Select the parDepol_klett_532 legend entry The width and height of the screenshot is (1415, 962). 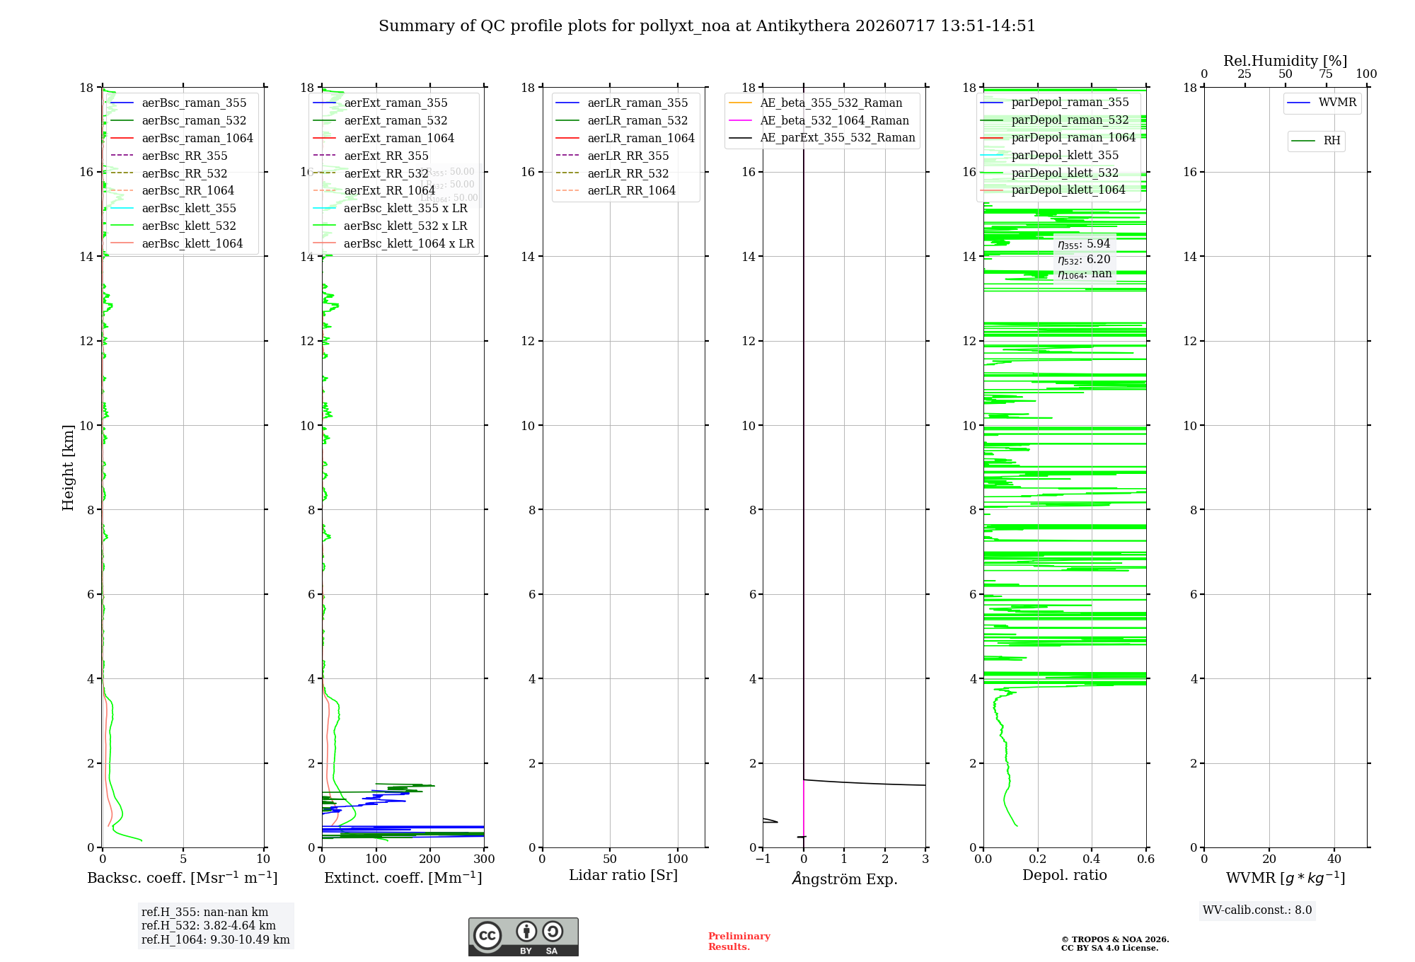tap(1050, 173)
